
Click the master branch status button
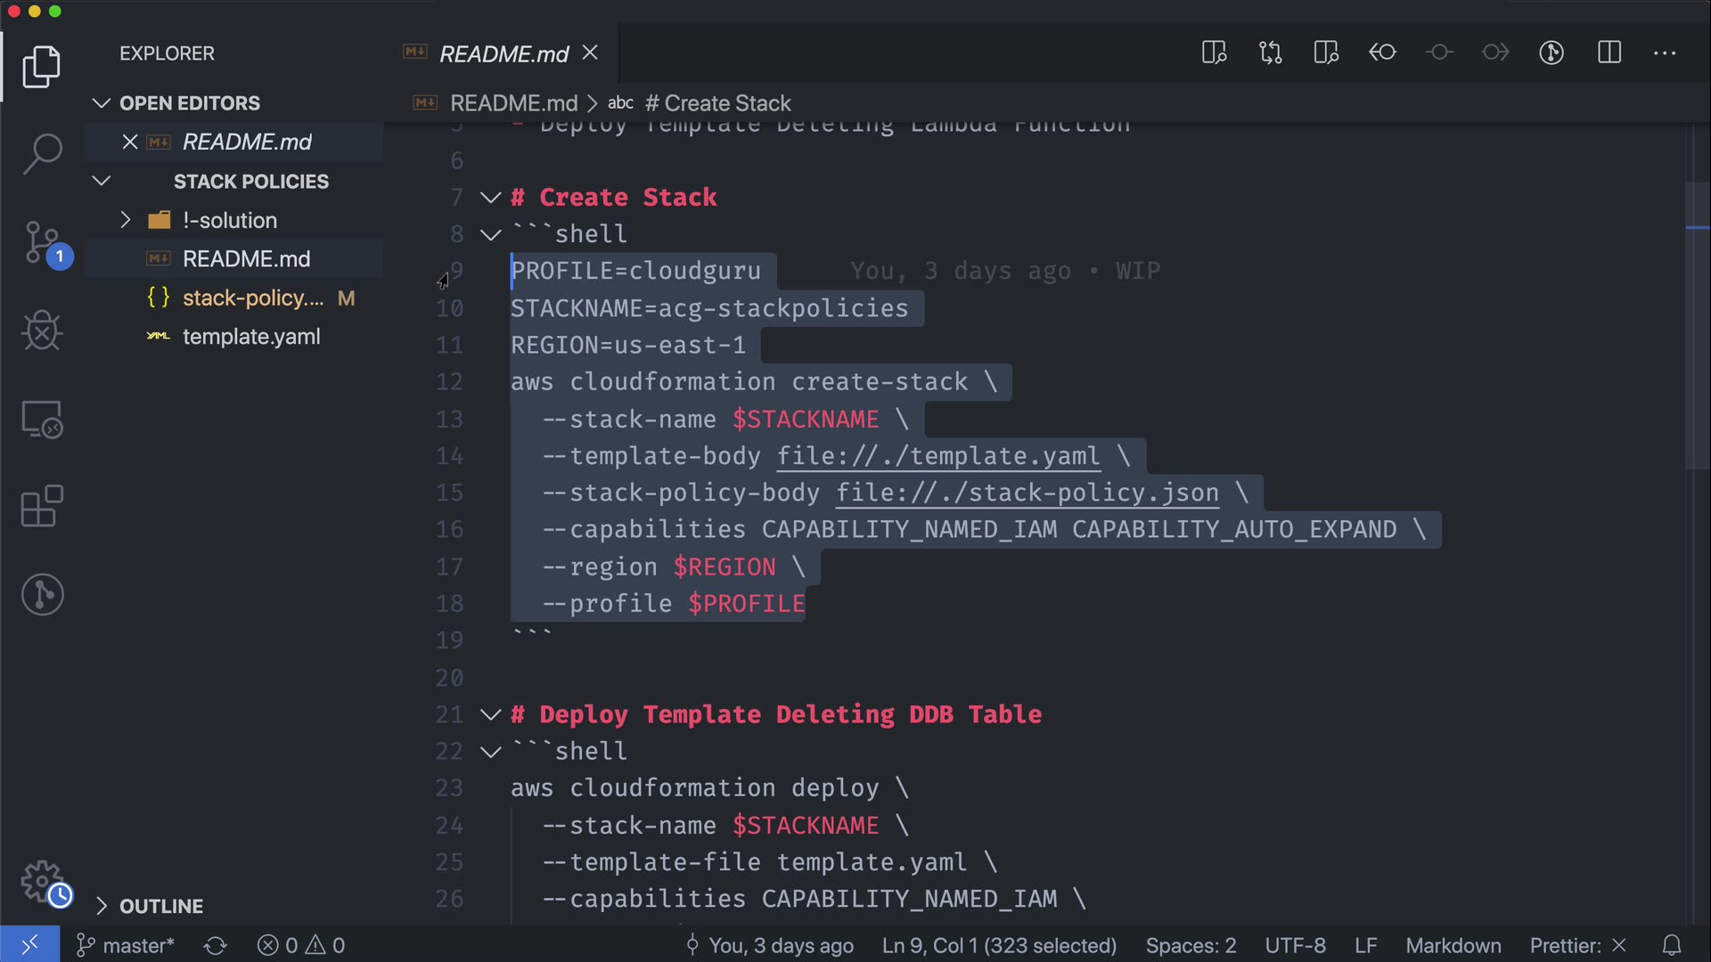tap(126, 945)
